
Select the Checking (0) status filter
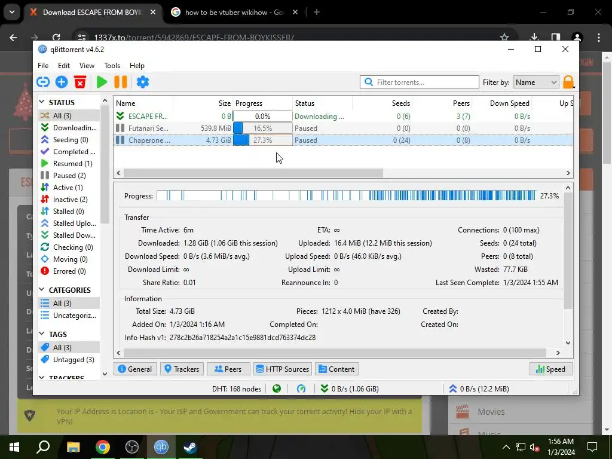pyautogui.click(x=69, y=247)
